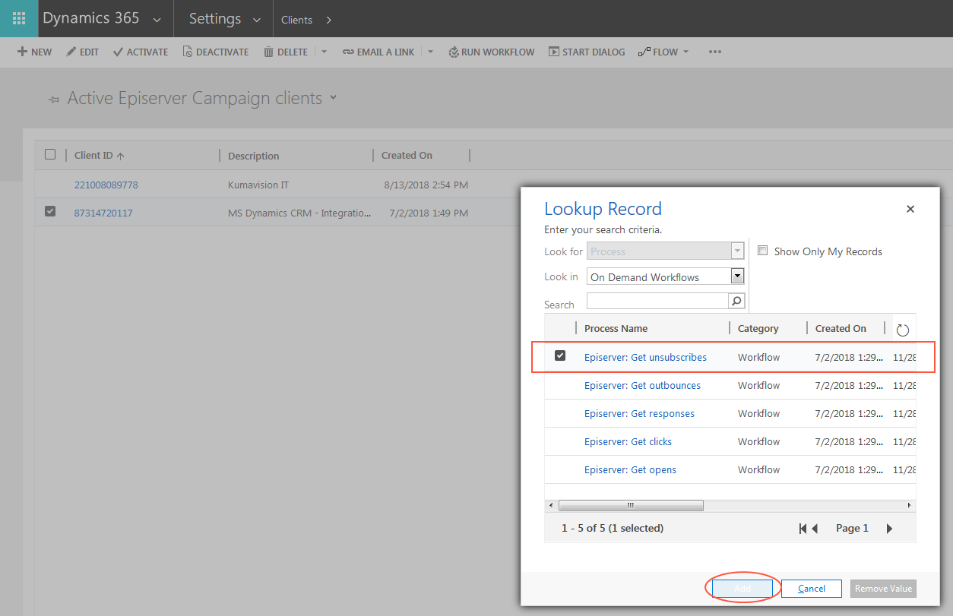Click START DIALOG command
This screenshot has width=953, height=616.
click(x=587, y=52)
